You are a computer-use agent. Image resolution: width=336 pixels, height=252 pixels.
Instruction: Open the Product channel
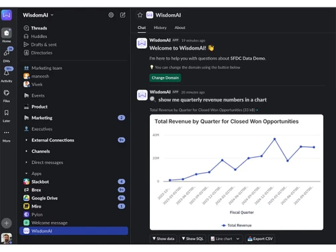point(74,107)
